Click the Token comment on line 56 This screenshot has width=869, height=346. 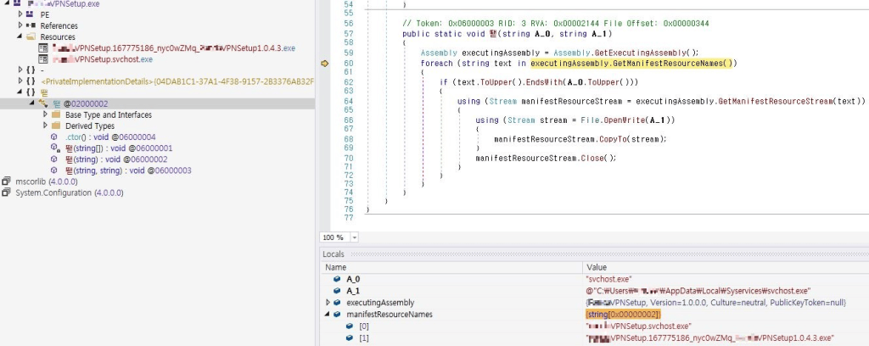pyautogui.click(x=556, y=24)
